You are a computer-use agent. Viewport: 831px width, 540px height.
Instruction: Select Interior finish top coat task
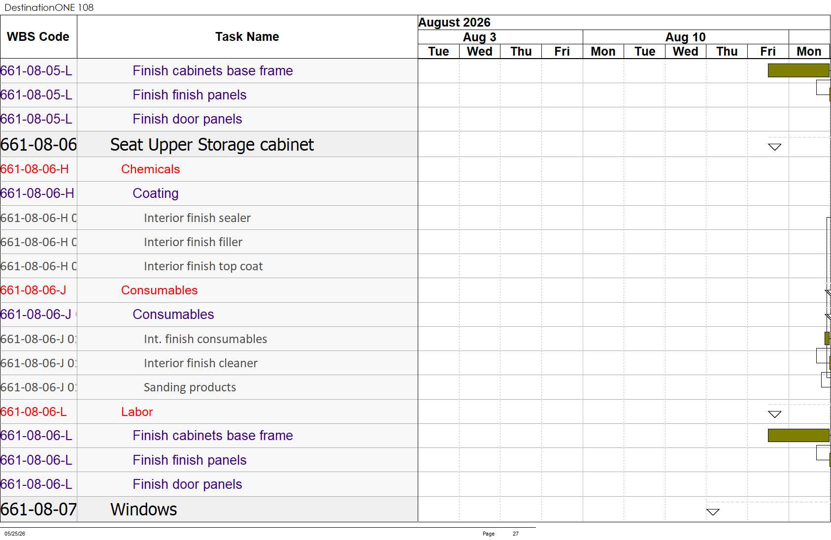[x=203, y=266]
